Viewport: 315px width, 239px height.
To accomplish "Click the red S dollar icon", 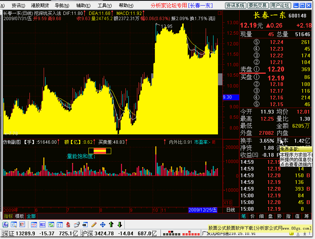I will (68, 225).
